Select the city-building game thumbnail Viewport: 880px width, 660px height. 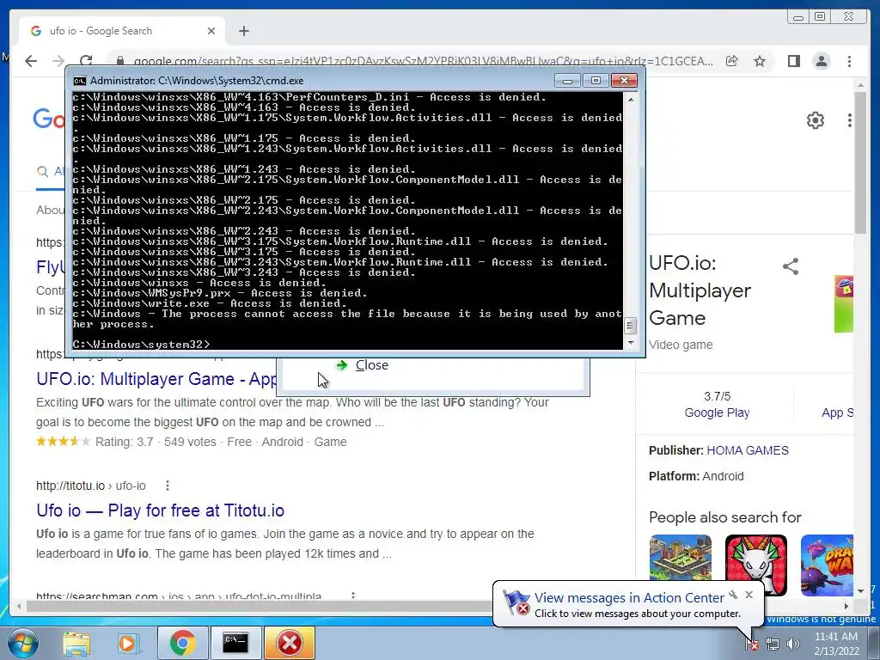click(681, 559)
